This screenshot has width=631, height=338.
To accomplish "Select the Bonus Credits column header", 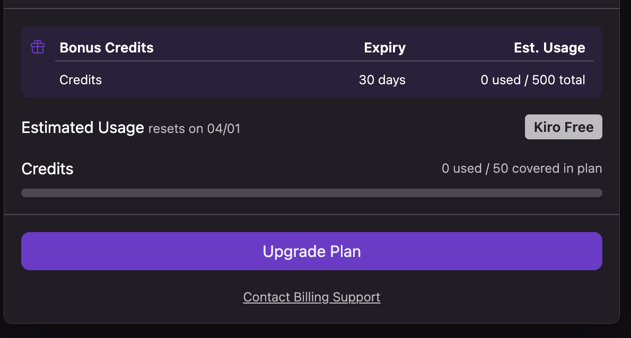I will (107, 48).
